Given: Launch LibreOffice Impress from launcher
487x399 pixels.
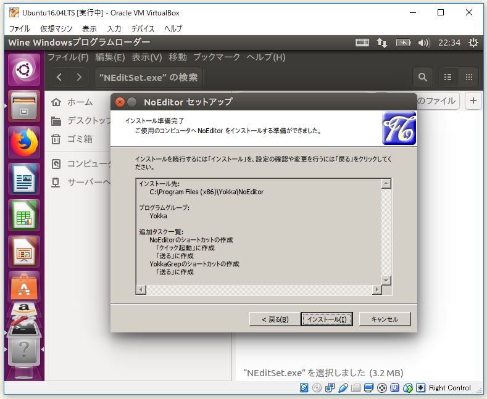Looking at the screenshot, I should pos(24,252).
